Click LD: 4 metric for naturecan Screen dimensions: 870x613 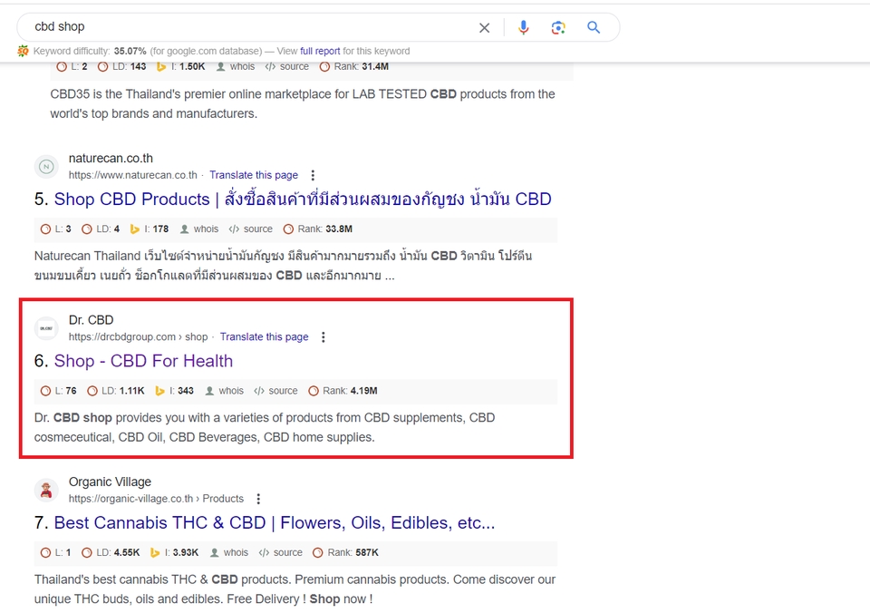click(x=101, y=229)
